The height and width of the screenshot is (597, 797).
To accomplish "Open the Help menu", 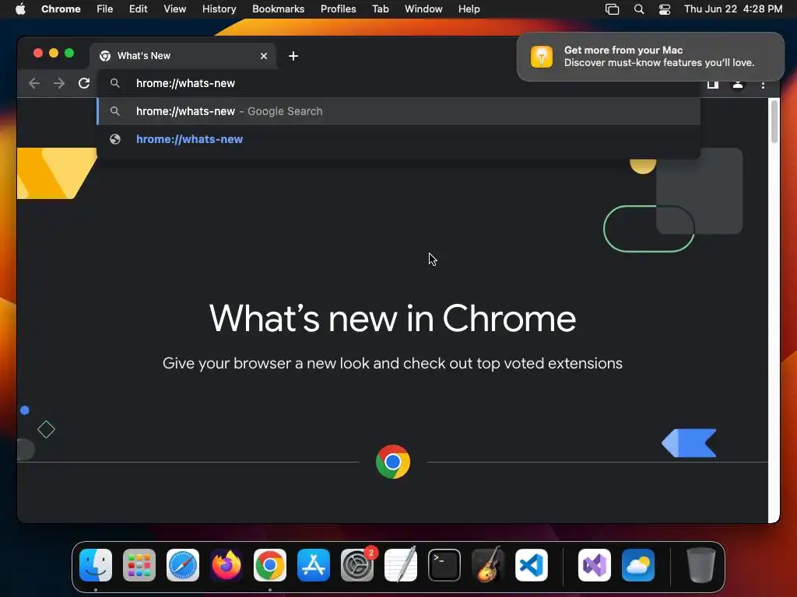I will (469, 9).
